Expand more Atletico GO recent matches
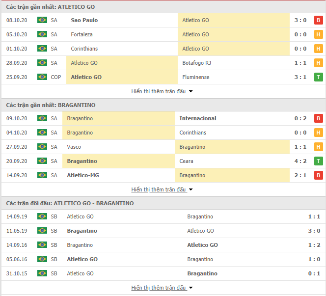 [162, 91]
